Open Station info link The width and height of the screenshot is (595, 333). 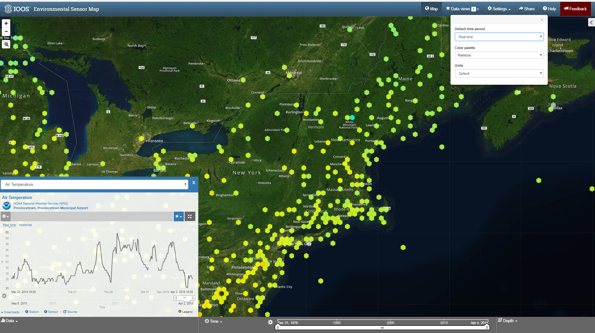[x=32, y=312]
